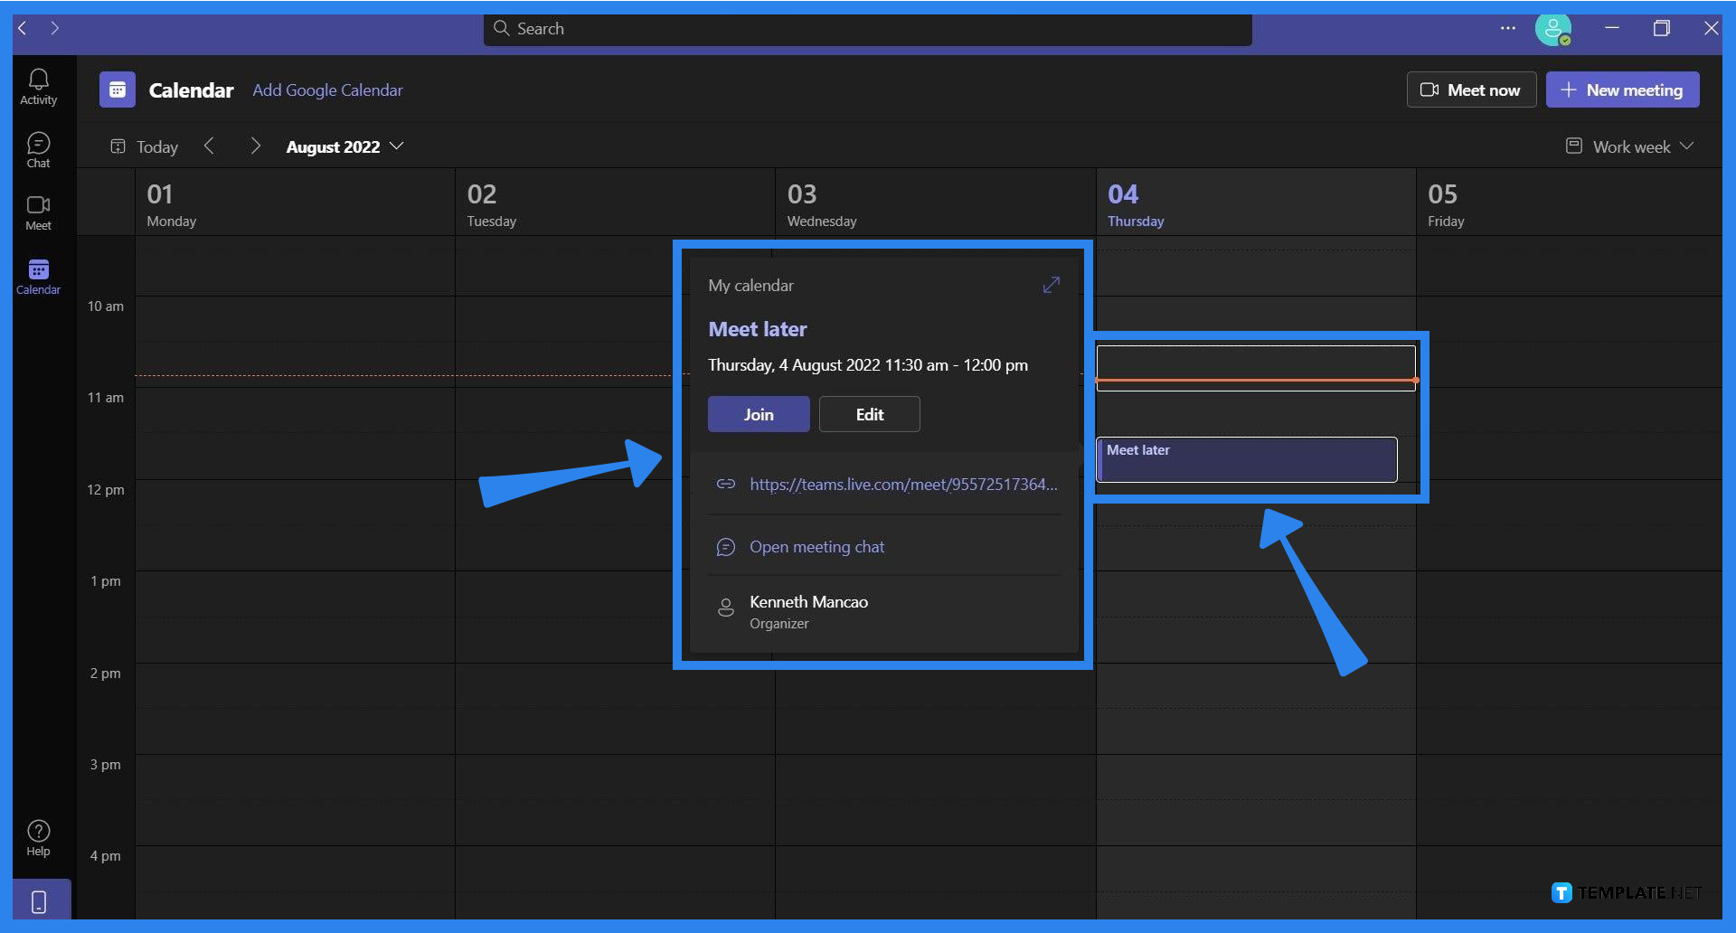
Task: Edit the Meet later meeting
Action: (x=868, y=413)
